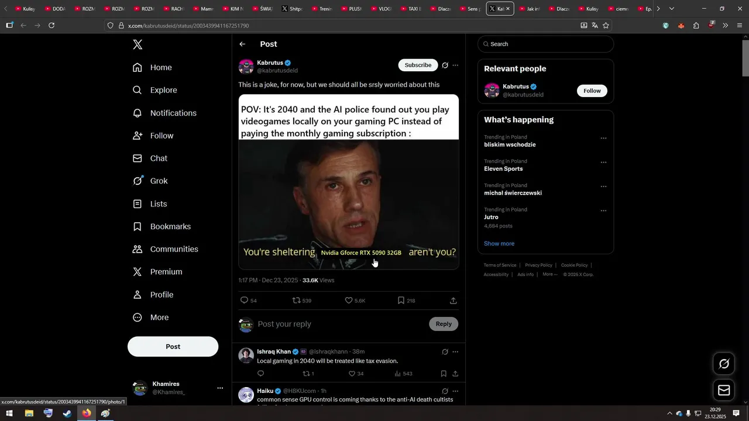Viewport: 749px width, 421px height.
Task: Follow Kabrutus in Relevant people
Action: click(592, 91)
